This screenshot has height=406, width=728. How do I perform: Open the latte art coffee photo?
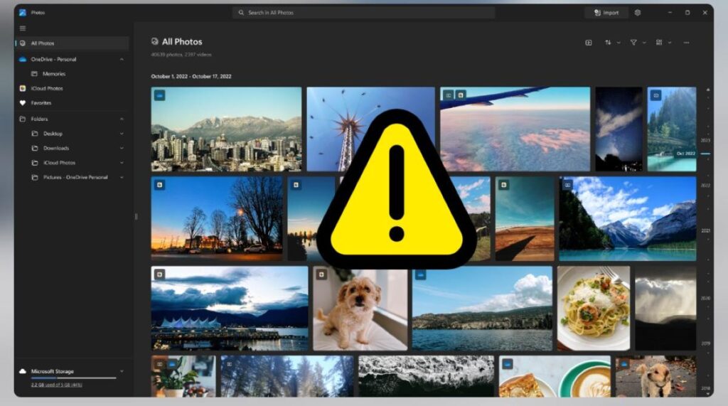point(555,376)
